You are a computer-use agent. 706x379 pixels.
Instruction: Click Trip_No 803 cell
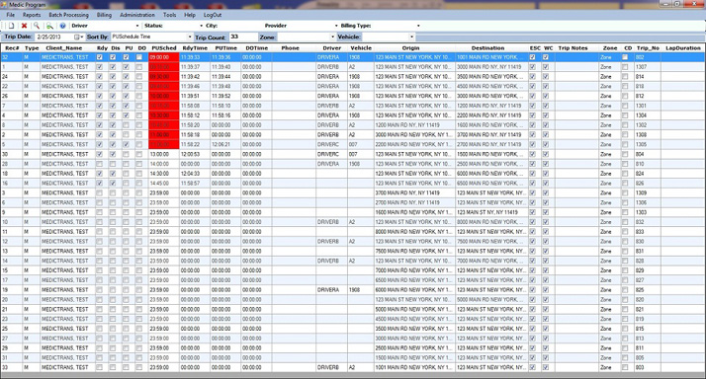(x=648, y=367)
